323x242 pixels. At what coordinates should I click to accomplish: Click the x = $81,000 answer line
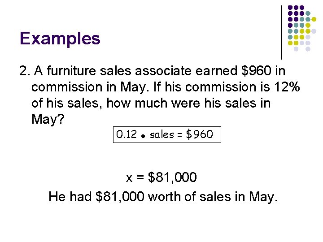pos(161,177)
